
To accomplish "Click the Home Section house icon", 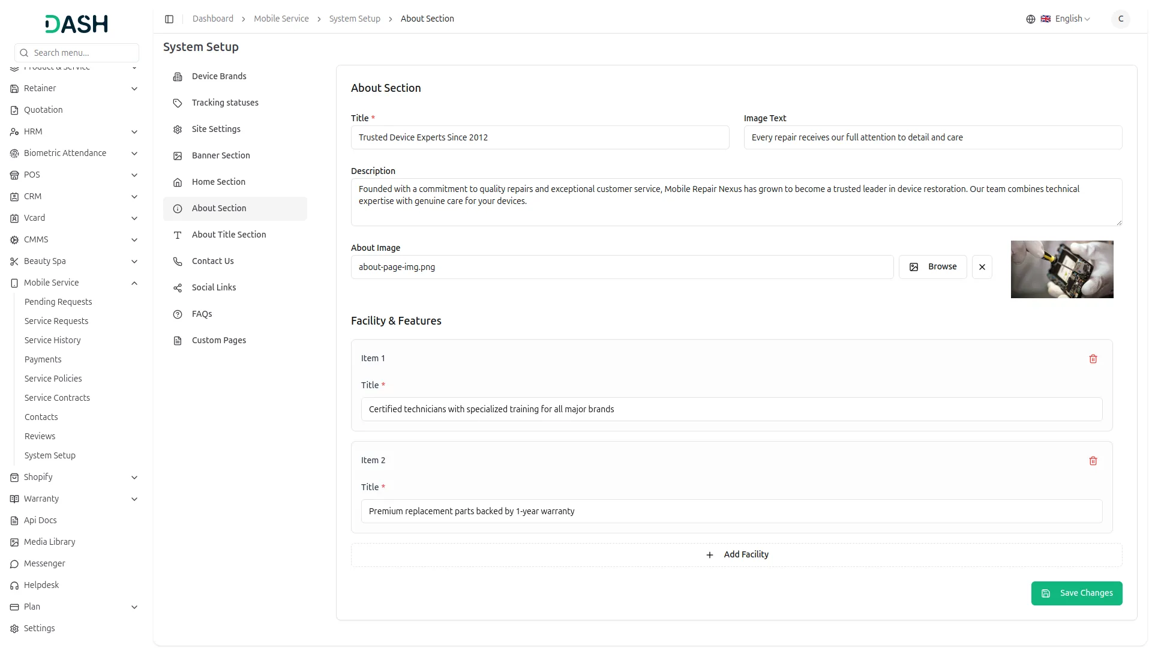I will [x=177, y=182].
